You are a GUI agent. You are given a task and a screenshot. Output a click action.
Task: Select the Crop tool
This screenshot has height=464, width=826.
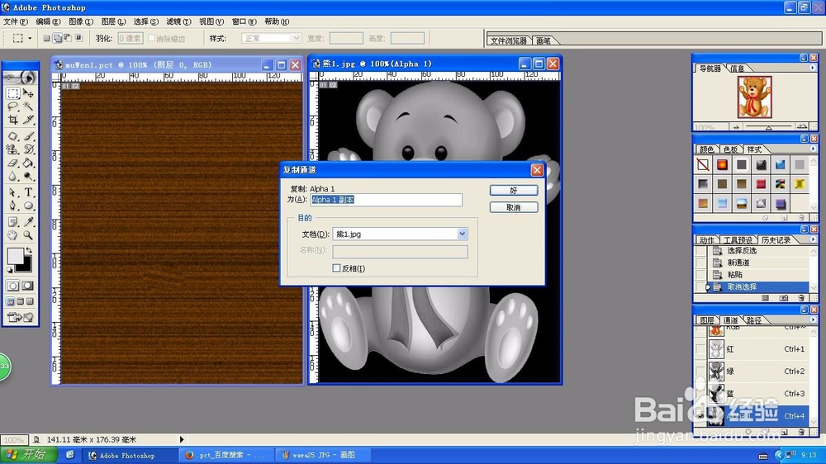click(x=13, y=120)
